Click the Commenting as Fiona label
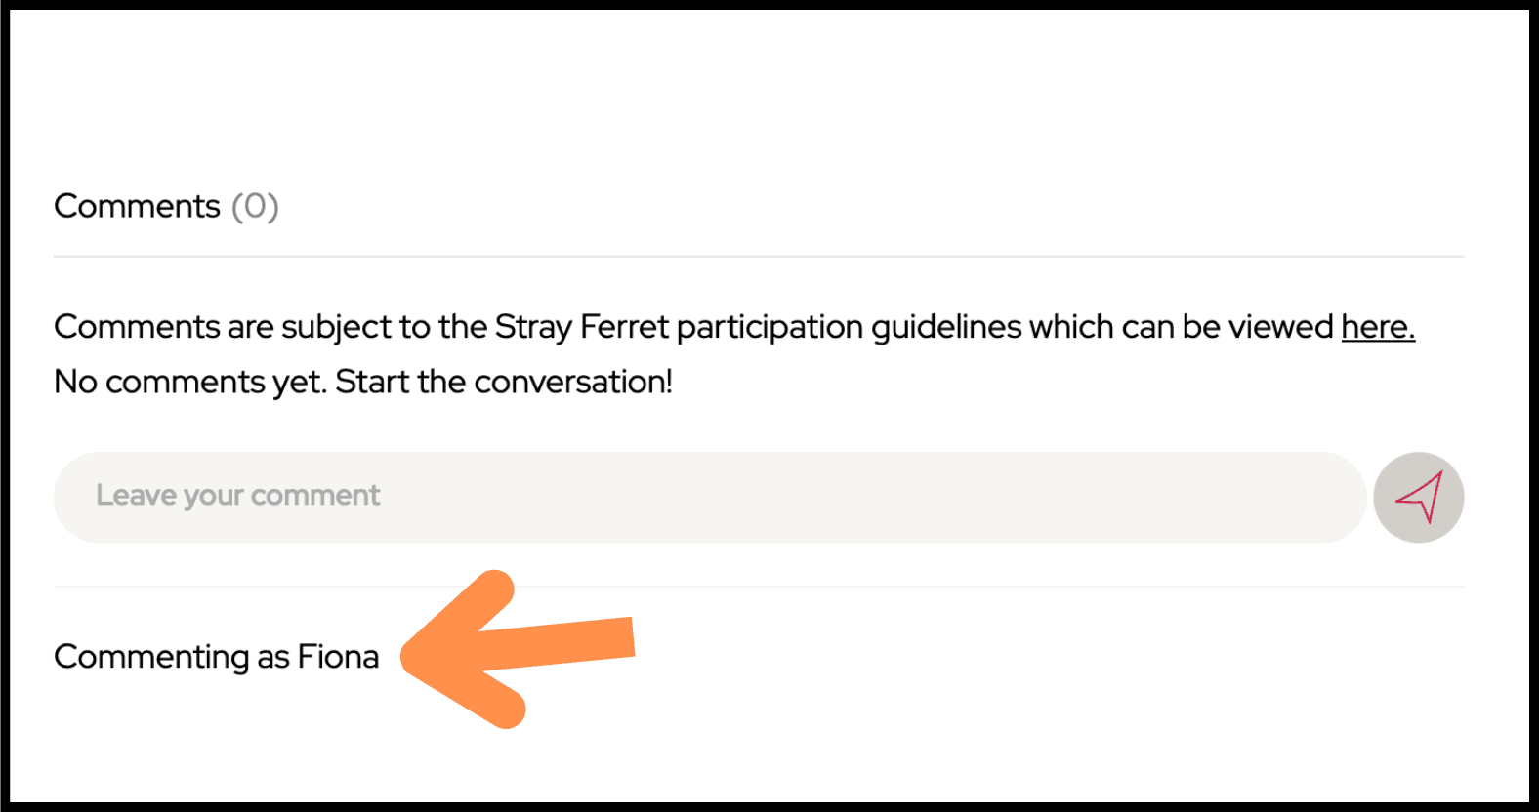1539x812 pixels. coord(216,657)
